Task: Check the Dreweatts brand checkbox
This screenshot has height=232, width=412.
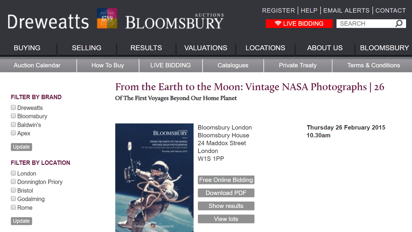Action: (x=13, y=108)
